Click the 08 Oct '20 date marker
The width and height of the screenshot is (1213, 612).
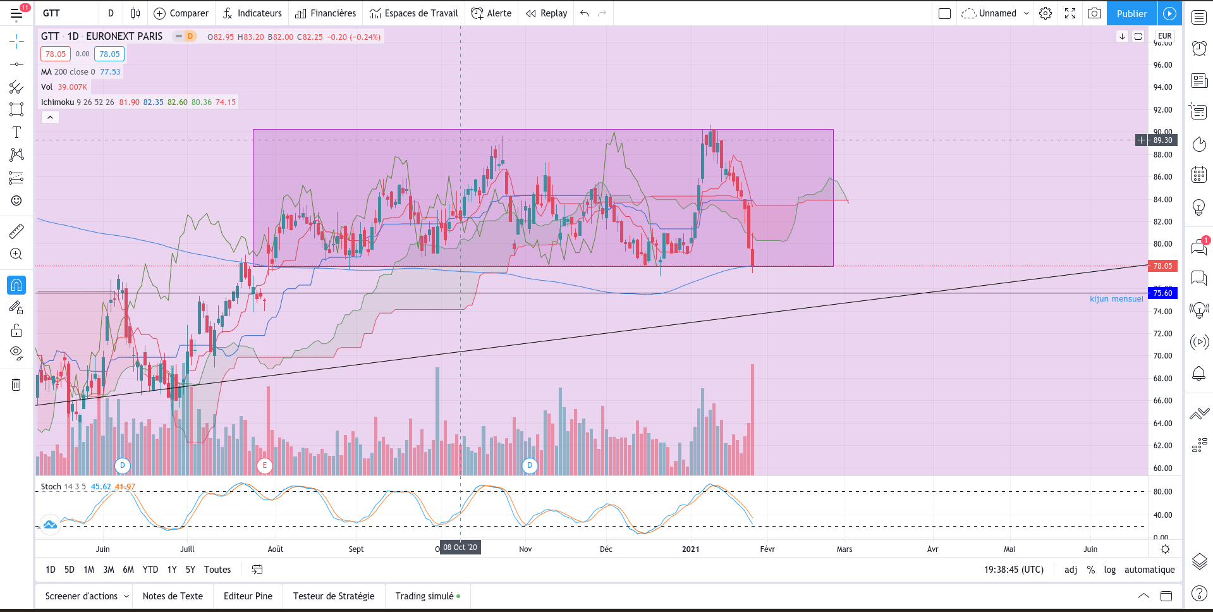pos(460,548)
